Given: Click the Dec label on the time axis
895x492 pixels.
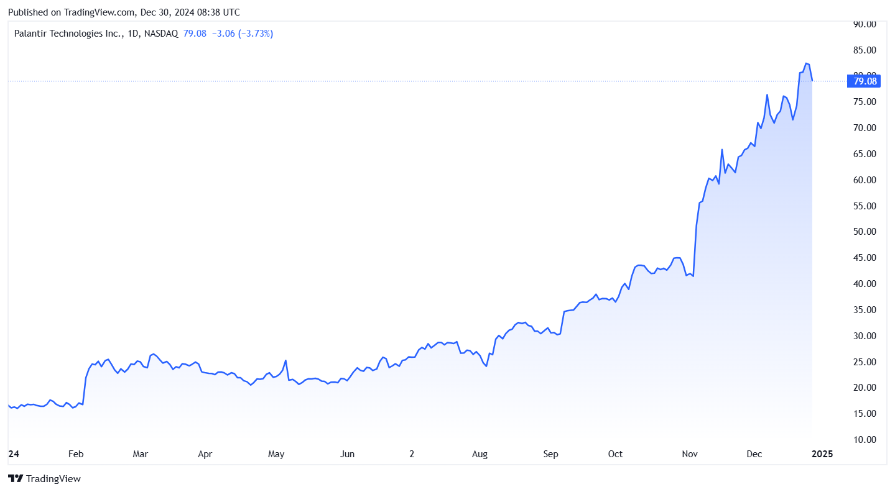Looking at the screenshot, I should pos(754,454).
